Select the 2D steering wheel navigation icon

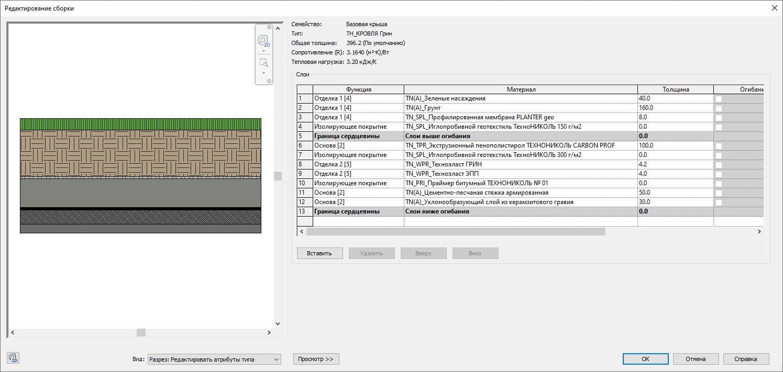263,40
